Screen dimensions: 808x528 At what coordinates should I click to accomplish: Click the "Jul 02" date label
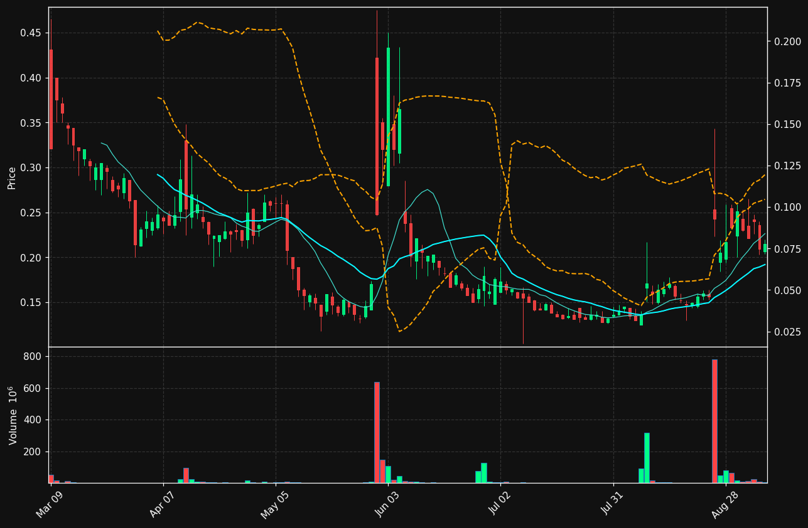click(500, 504)
